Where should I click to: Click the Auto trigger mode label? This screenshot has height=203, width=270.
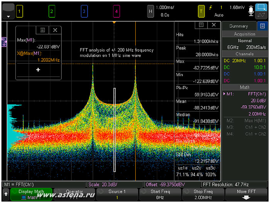coord(219,15)
